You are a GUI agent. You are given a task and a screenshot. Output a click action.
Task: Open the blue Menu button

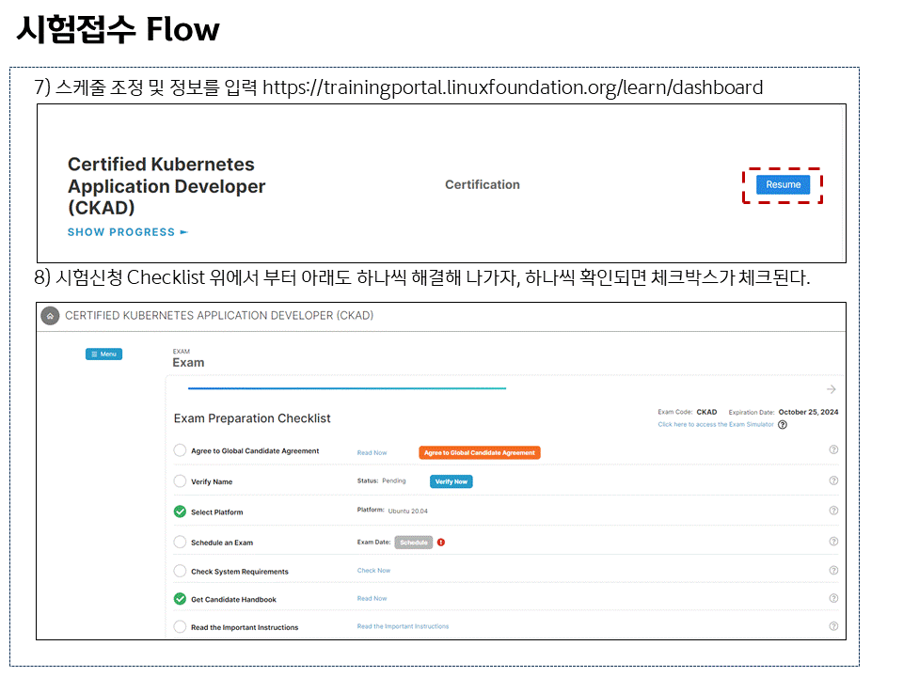click(103, 354)
